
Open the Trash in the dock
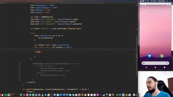tap(137, 95)
